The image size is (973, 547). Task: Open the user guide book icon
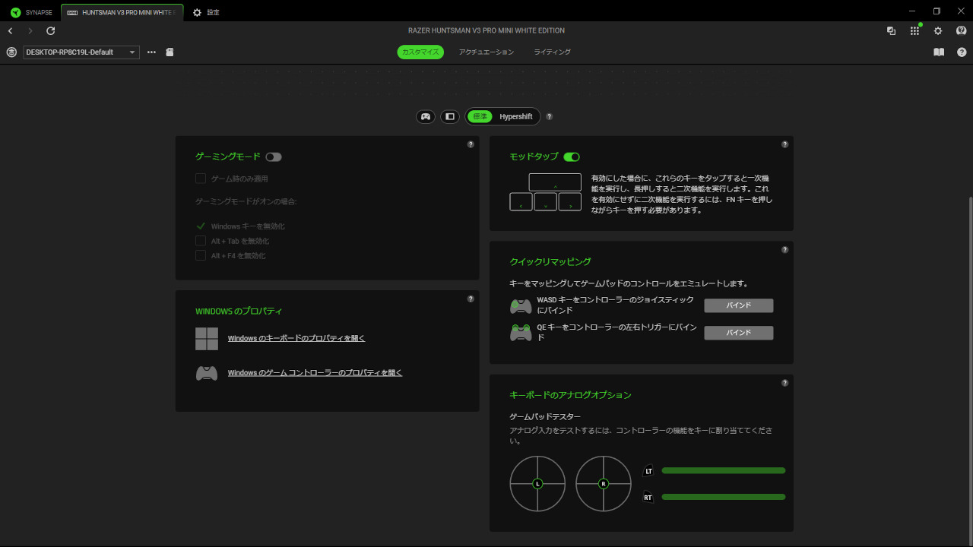tap(939, 52)
